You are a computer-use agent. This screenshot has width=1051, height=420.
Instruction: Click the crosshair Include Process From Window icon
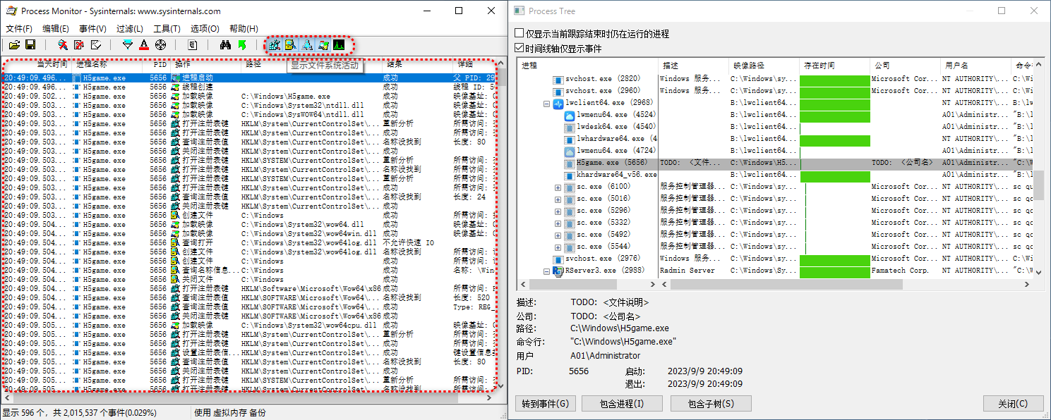(160, 45)
